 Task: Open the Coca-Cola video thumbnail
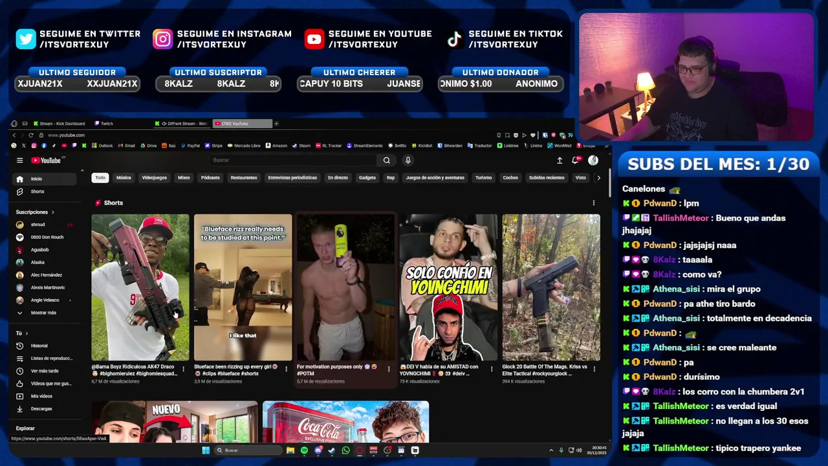pos(346,422)
